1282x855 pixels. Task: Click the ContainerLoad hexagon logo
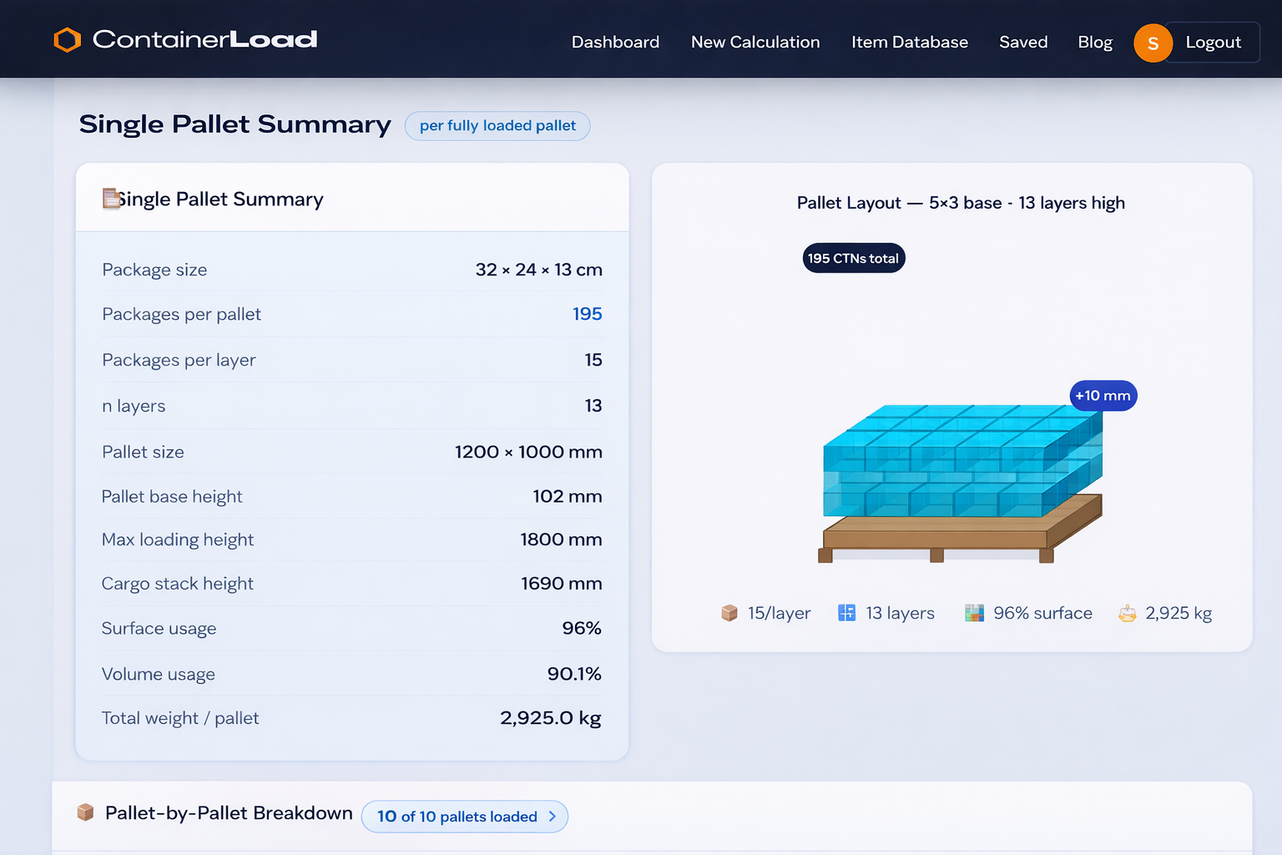click(66, 39)
